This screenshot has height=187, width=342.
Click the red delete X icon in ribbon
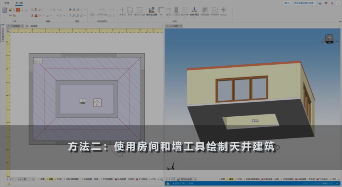pyautogui.click(x=36, y=16)
